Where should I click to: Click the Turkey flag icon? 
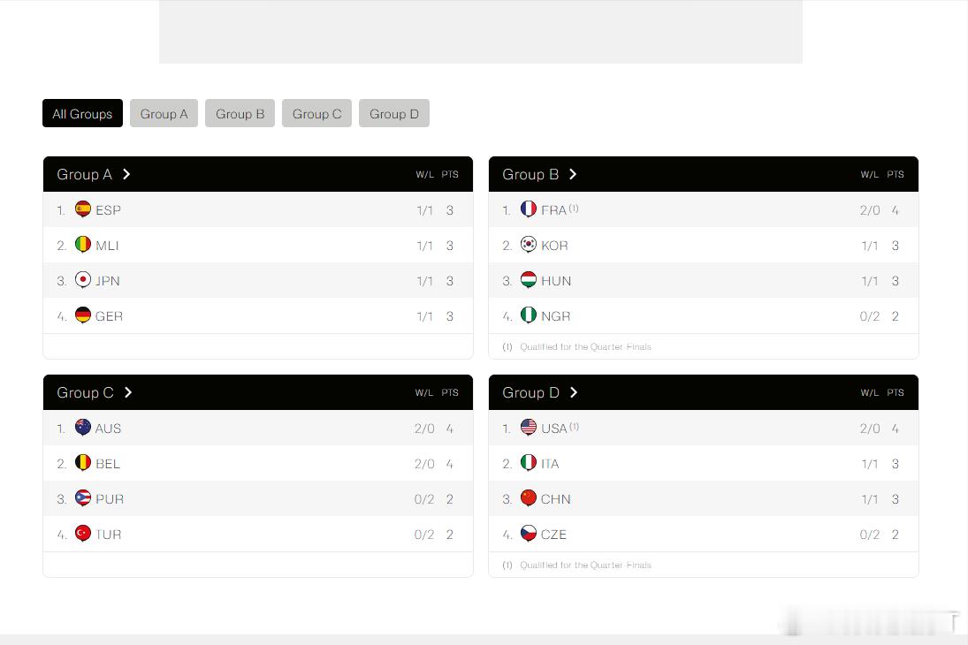(x=83, y=534)
